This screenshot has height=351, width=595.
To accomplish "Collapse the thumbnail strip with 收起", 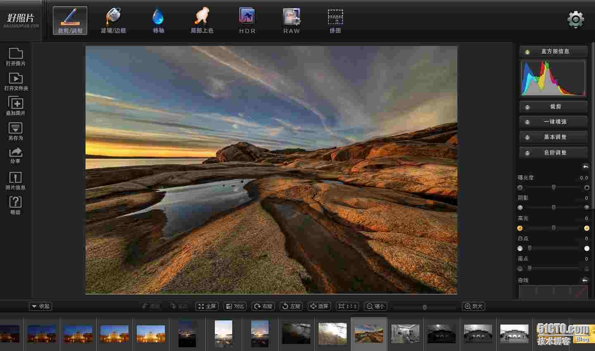I will (x=40, y=306).
